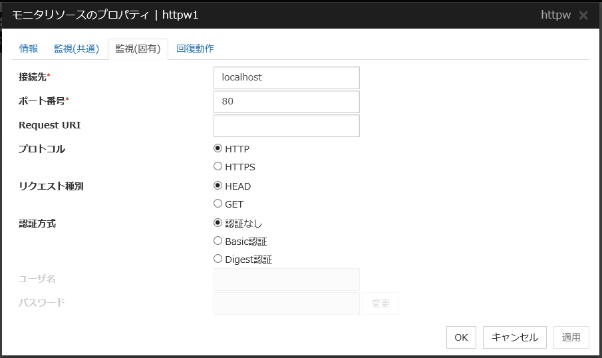Viewport: 602px width, 358px height.
Task: Open the 情報 tab
Action: pos(29,49)
